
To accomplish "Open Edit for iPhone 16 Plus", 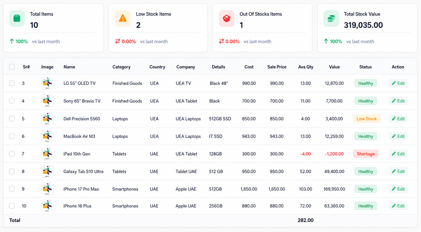I will [x=398, y=206].
